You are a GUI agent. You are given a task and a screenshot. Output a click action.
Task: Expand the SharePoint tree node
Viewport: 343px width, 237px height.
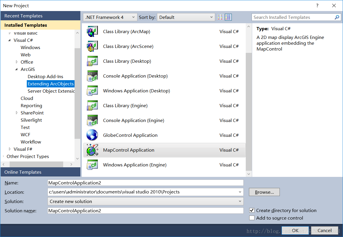[17, 113]
